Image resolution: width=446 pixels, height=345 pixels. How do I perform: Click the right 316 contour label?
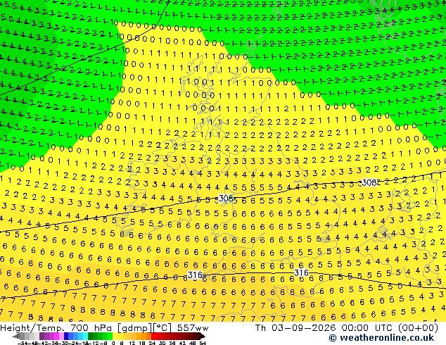point(301,272)
